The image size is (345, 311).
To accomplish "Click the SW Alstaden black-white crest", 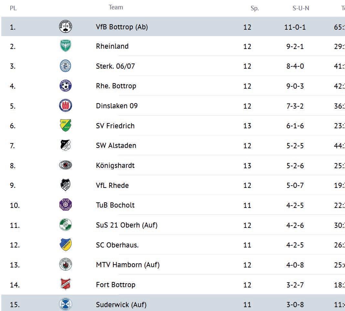I will click(x=66, y=145).
